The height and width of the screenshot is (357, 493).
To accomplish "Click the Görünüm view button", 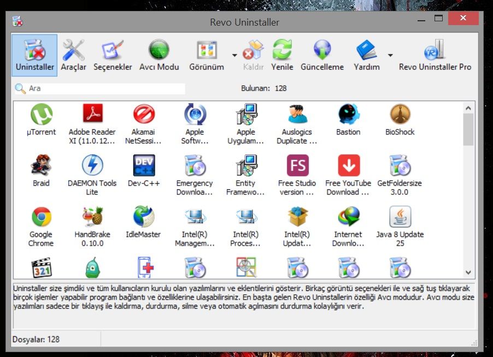I will tap(207, 55).
